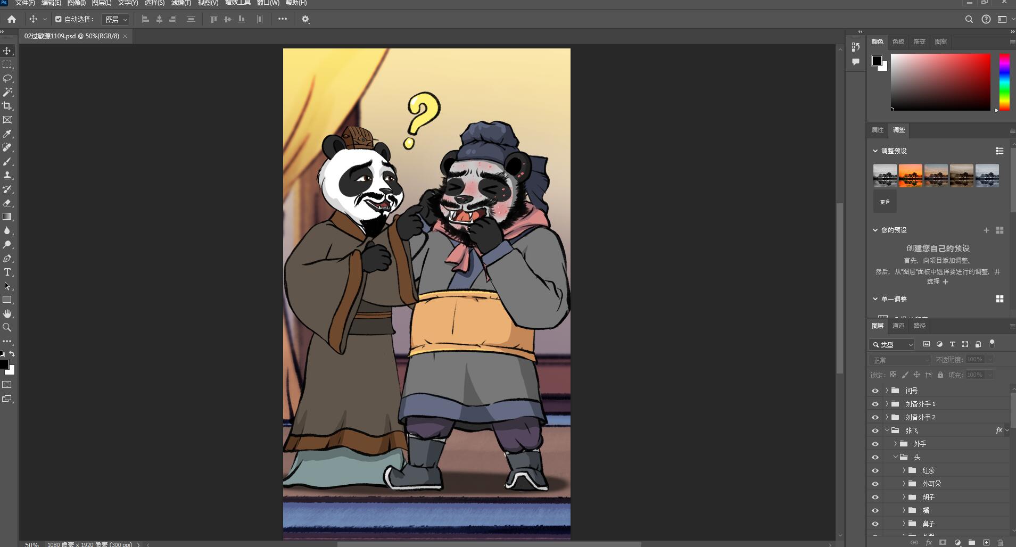Screen dimensions: 1016x547
Task: Select the Clone Stamp tool
Action: (7, 175)
